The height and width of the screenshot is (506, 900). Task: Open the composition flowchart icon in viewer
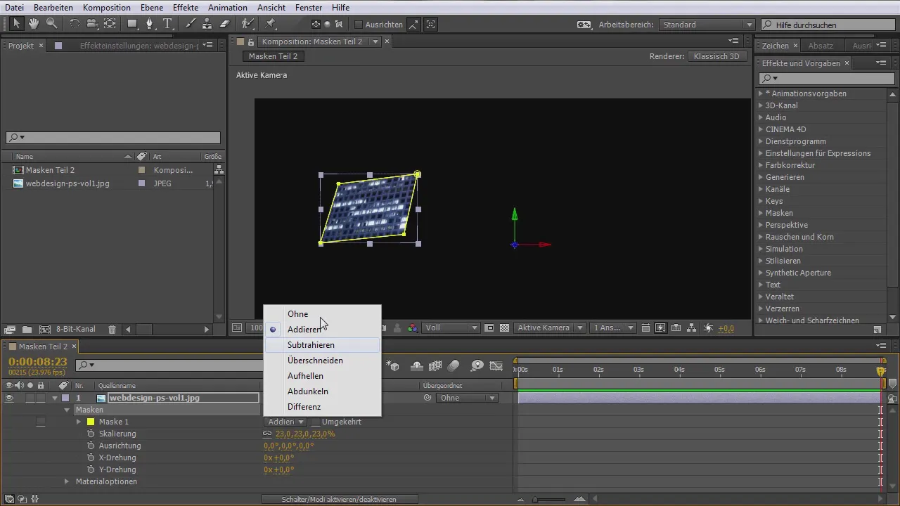coord(692,327)
